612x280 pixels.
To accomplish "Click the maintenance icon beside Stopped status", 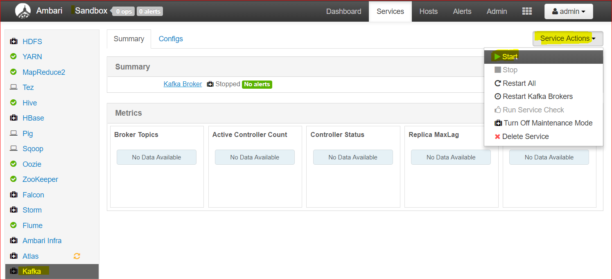I will 210,84.
